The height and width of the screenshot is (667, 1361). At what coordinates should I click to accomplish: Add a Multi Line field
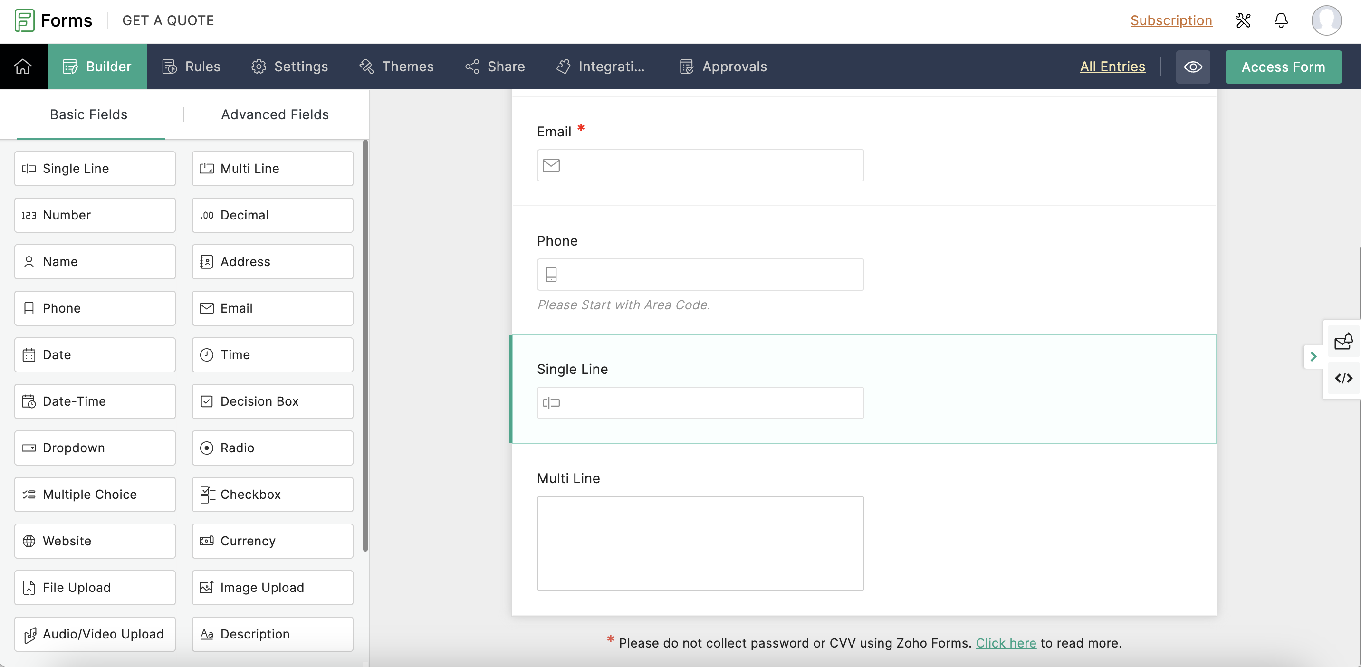point(272,169)
